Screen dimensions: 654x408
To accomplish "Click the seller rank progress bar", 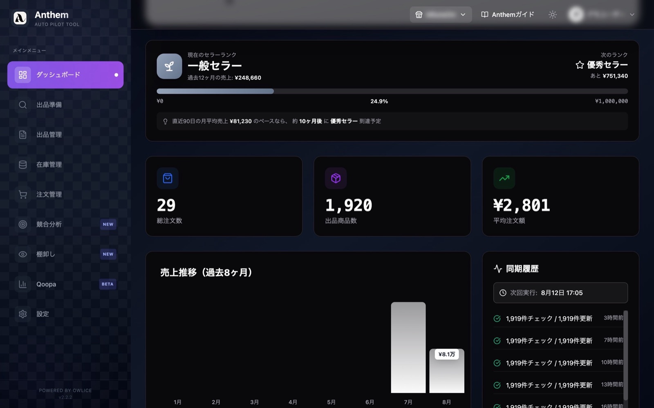I will click(392, 91).
